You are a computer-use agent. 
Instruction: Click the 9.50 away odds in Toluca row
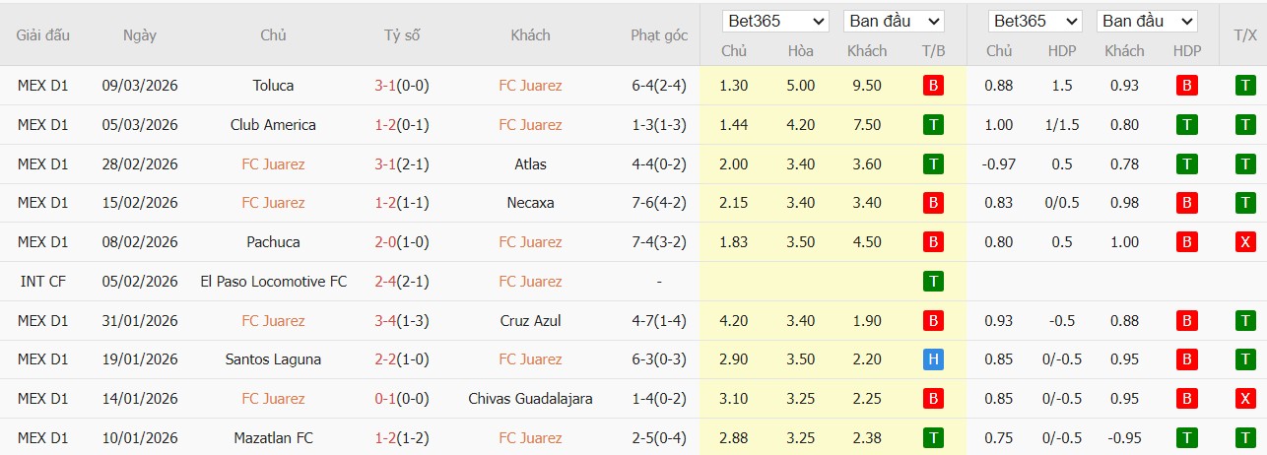(867, 86)
